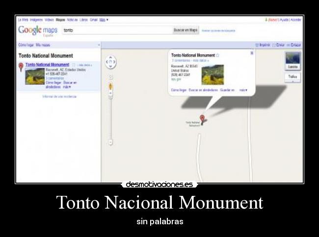Open the comentarios link in the results list
319x237 pixels.
pos(55,78)
